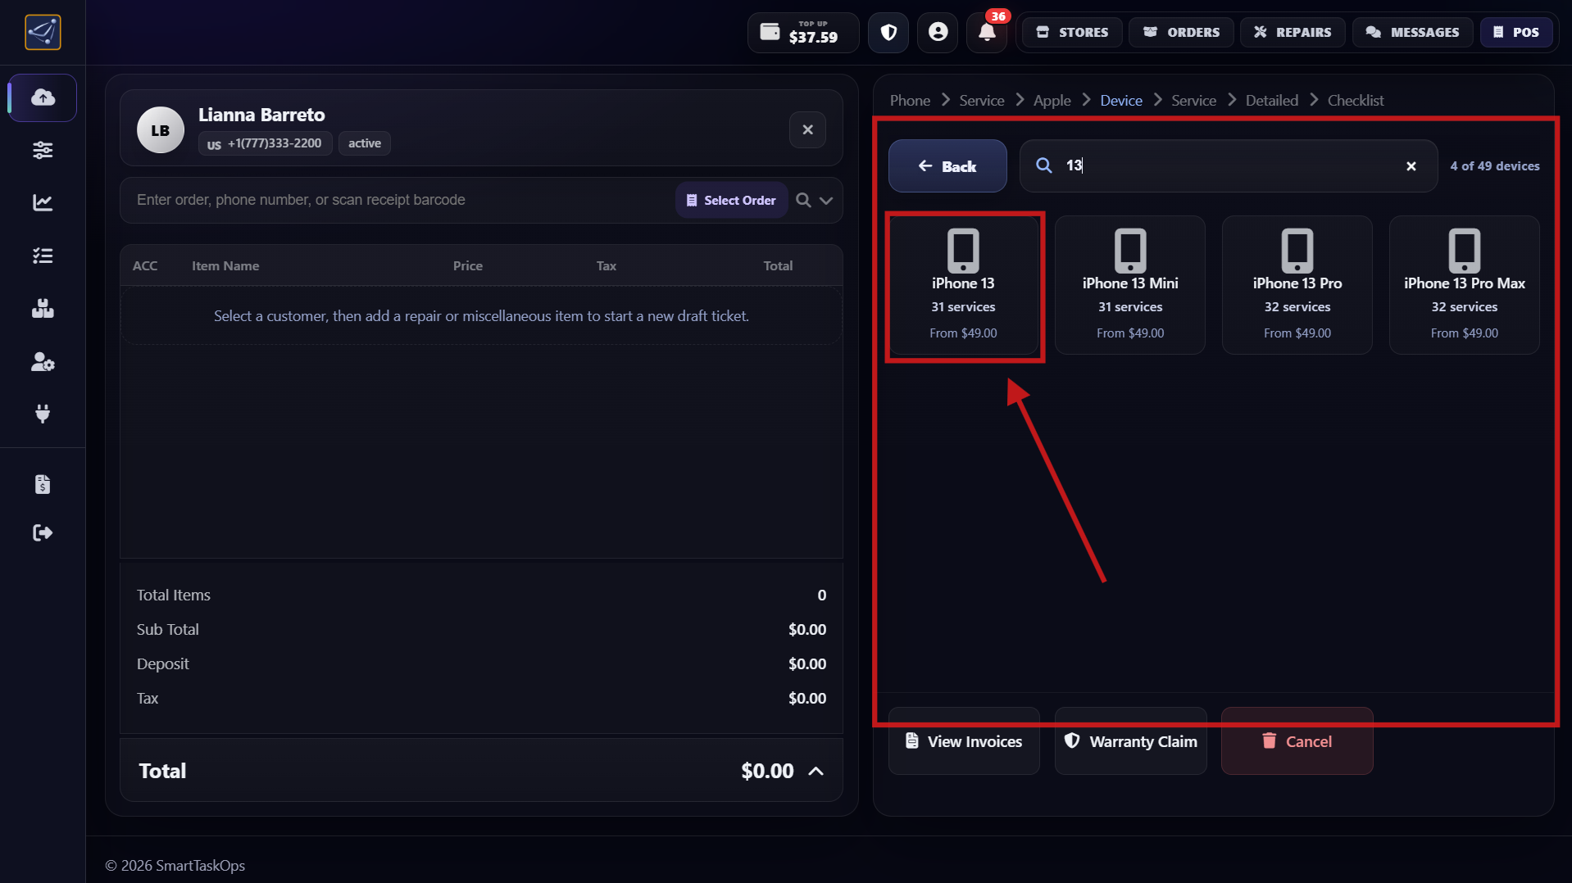Click the wallet top up balance

coord(802,33)
